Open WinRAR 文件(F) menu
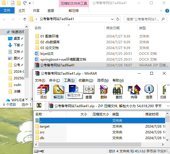The height and width of the screenshot is (154, 170). tap(40, 80)
